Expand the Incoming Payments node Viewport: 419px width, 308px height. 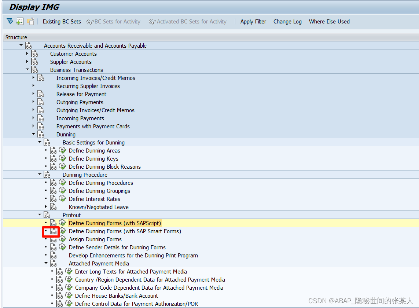[x=33, y=118]
